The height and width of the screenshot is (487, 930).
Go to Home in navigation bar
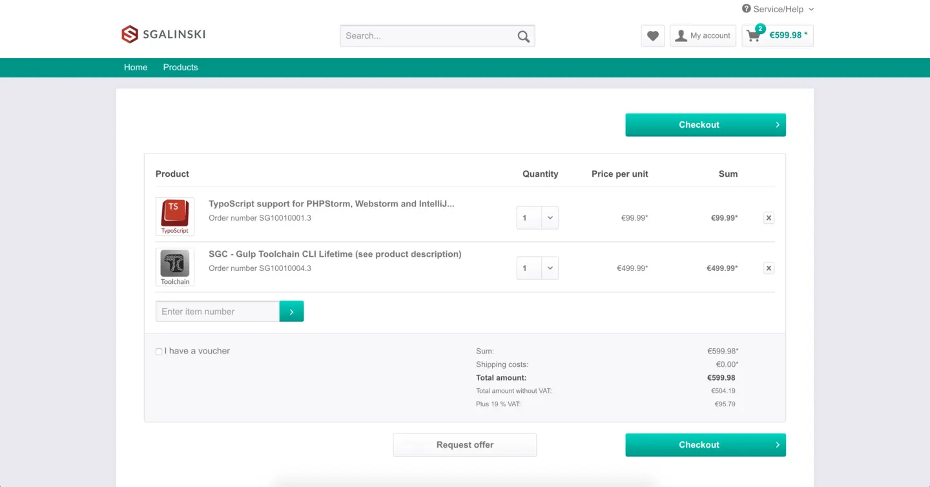[136, 68]
